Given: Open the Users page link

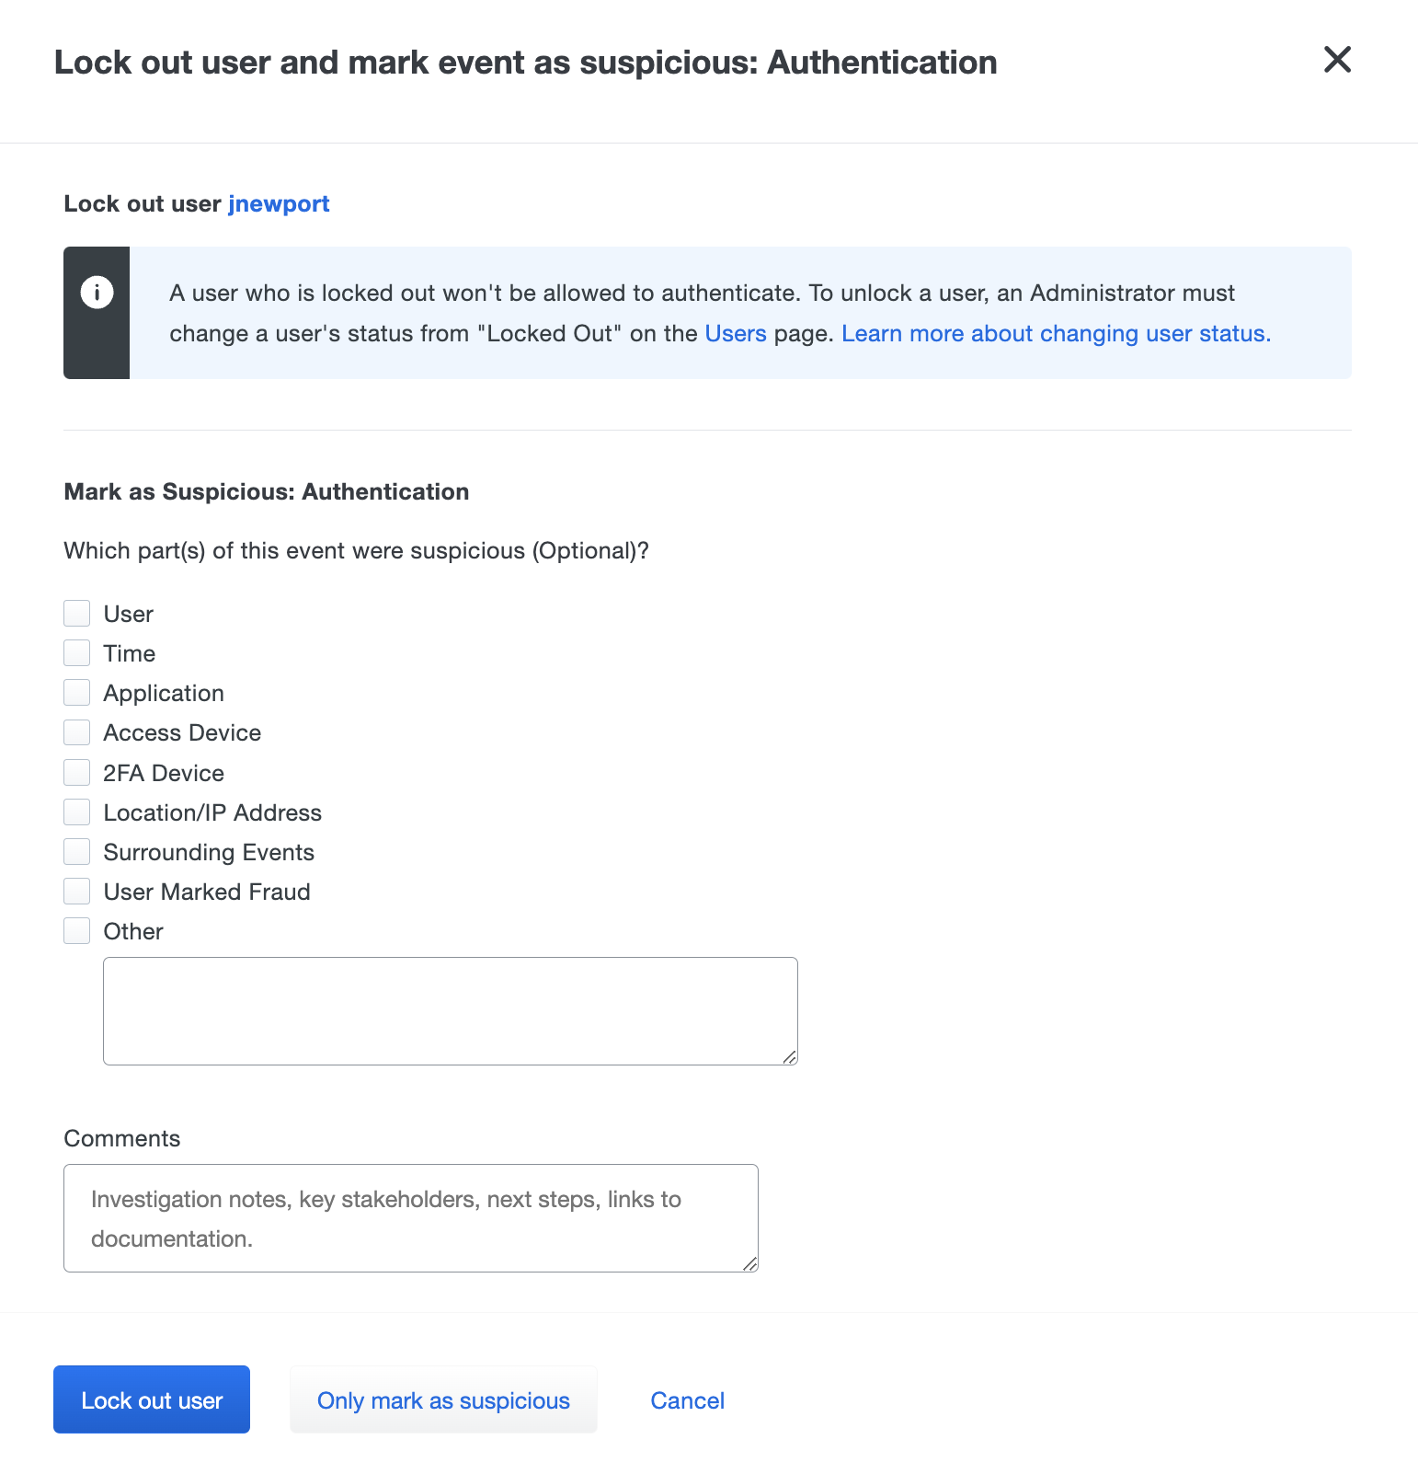Looking at the screenshot, I should (735, 333).
